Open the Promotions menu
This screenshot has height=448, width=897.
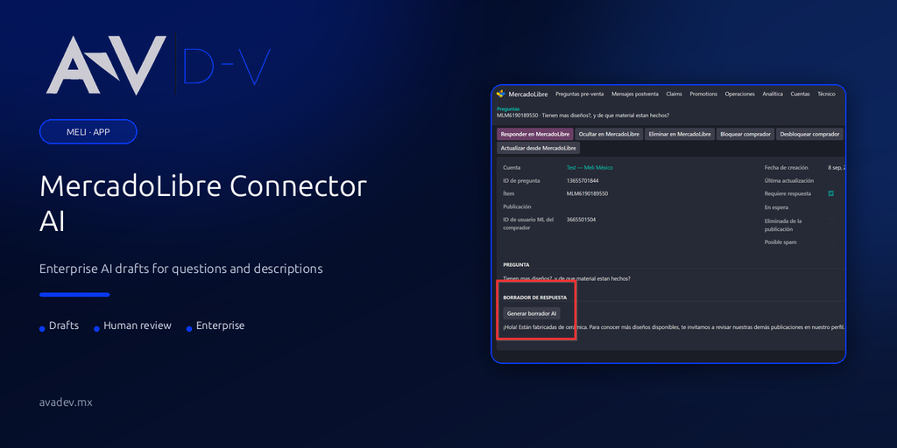[x=703, y=94]
